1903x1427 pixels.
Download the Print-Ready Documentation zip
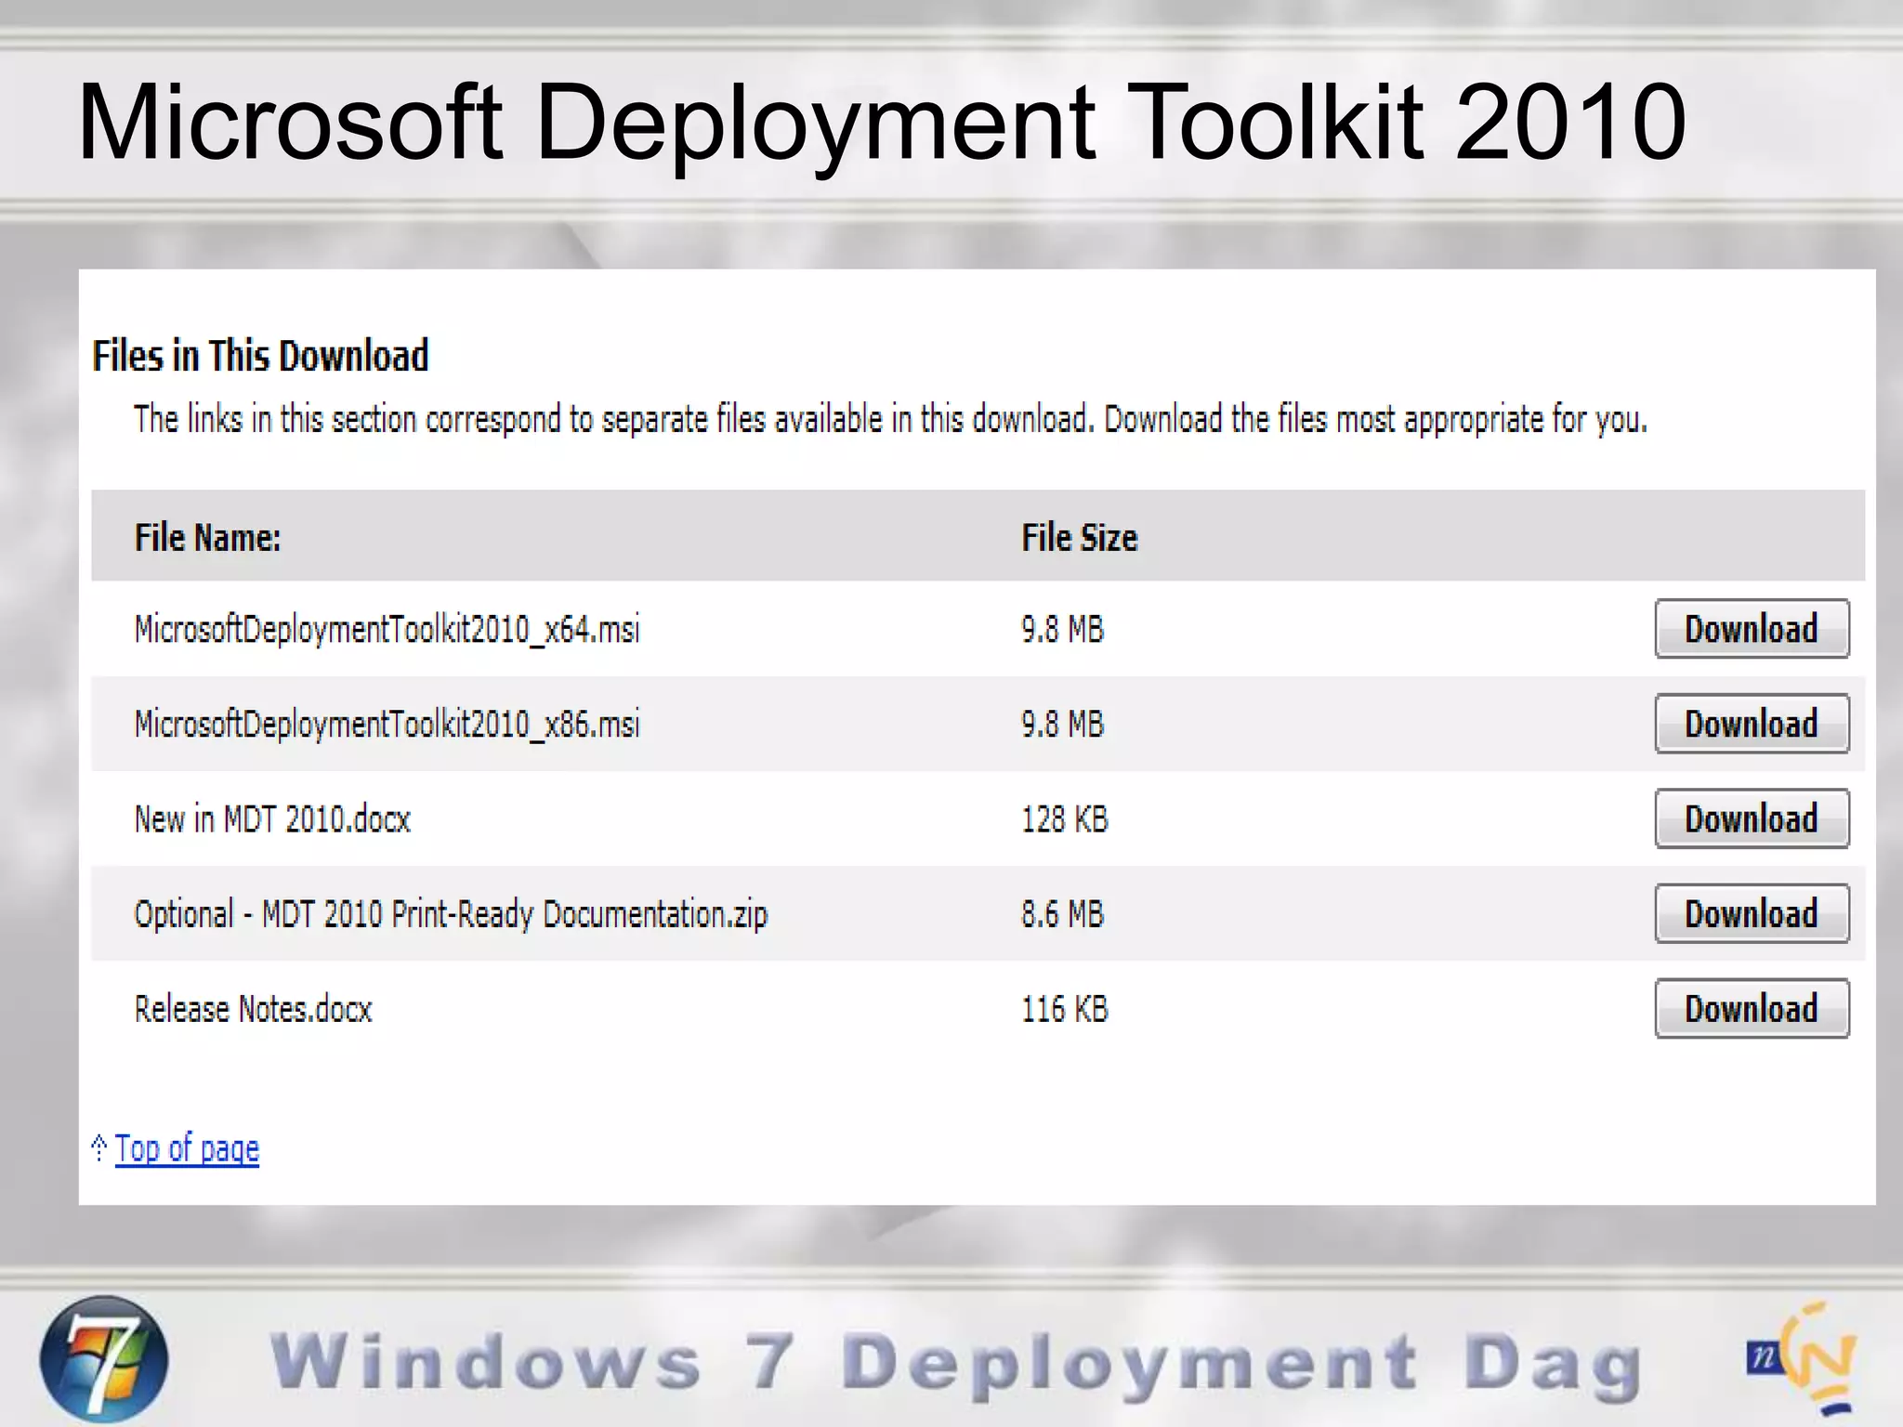1752,914
